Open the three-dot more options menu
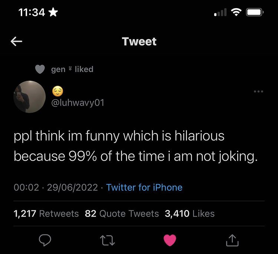The image size is (278, 254). click(x=258, y=91)
